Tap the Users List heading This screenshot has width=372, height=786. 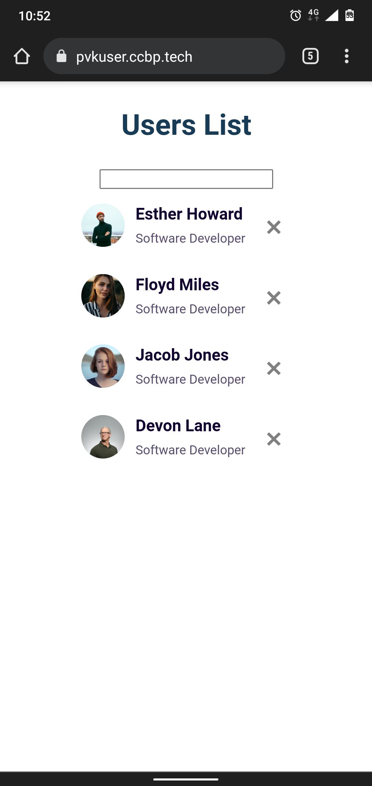point(186,125)
